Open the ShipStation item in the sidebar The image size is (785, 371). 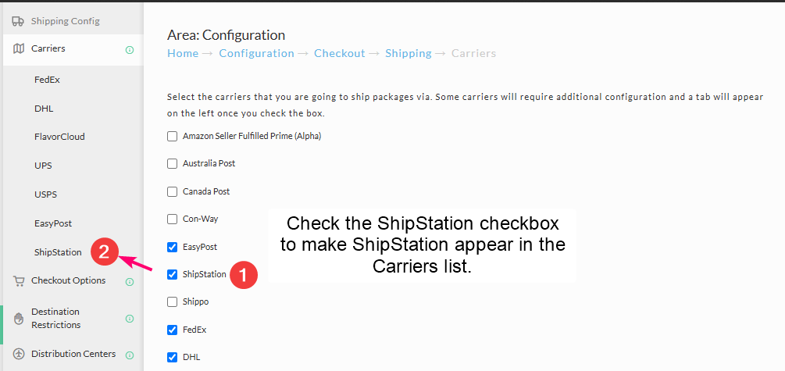58,251
